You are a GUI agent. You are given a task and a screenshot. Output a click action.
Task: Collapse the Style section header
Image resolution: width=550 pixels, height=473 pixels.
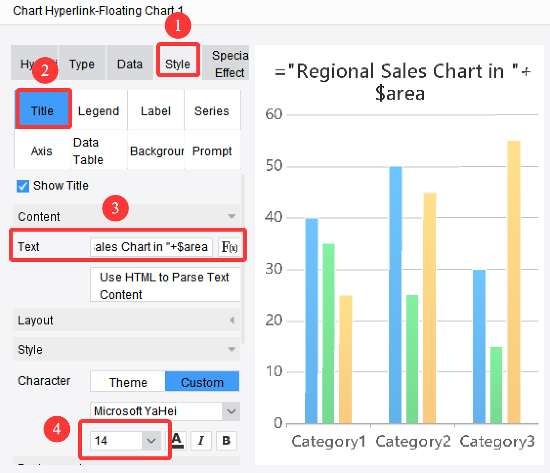[x=127, y=349]
